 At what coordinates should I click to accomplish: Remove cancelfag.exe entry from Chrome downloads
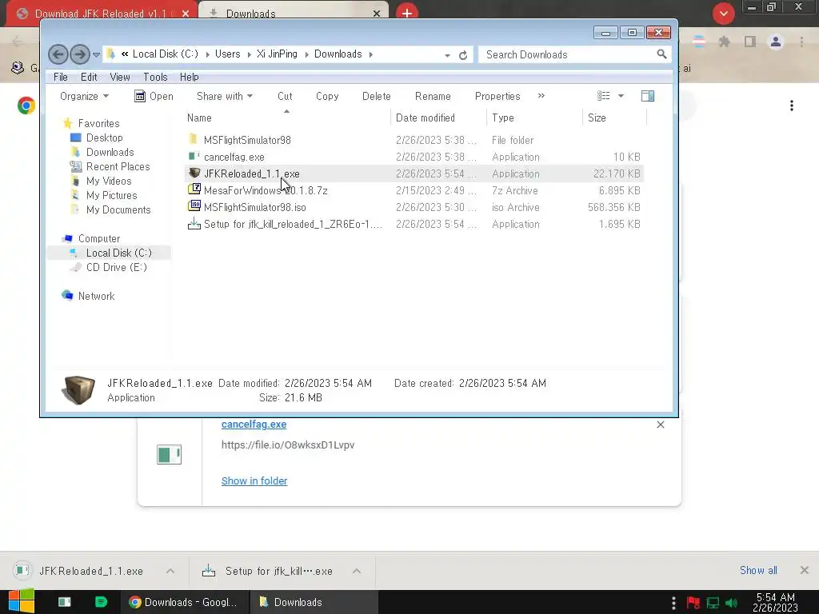coord(660,425)
